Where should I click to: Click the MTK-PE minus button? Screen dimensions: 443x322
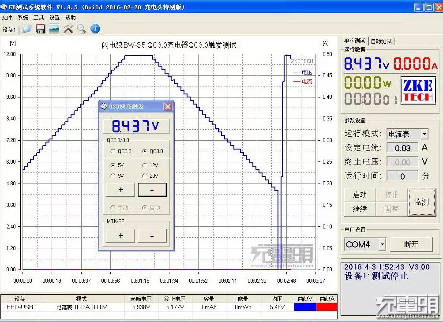click(x=152, y=236)
